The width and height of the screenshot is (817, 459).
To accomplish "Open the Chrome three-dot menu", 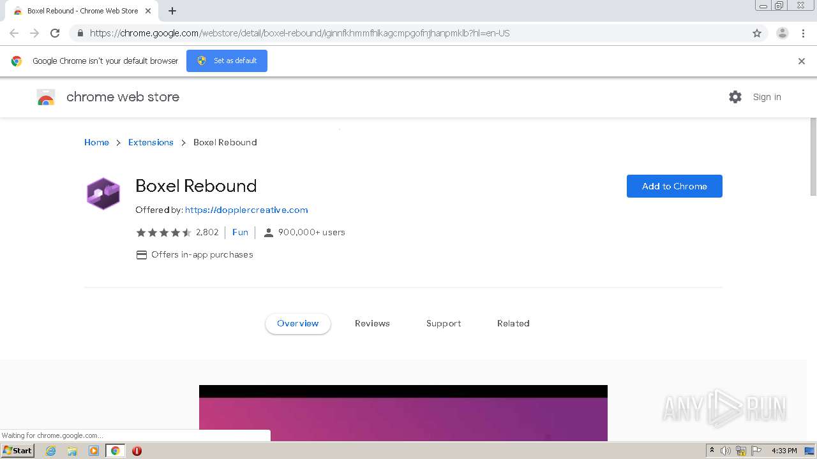I will [804, 33].
